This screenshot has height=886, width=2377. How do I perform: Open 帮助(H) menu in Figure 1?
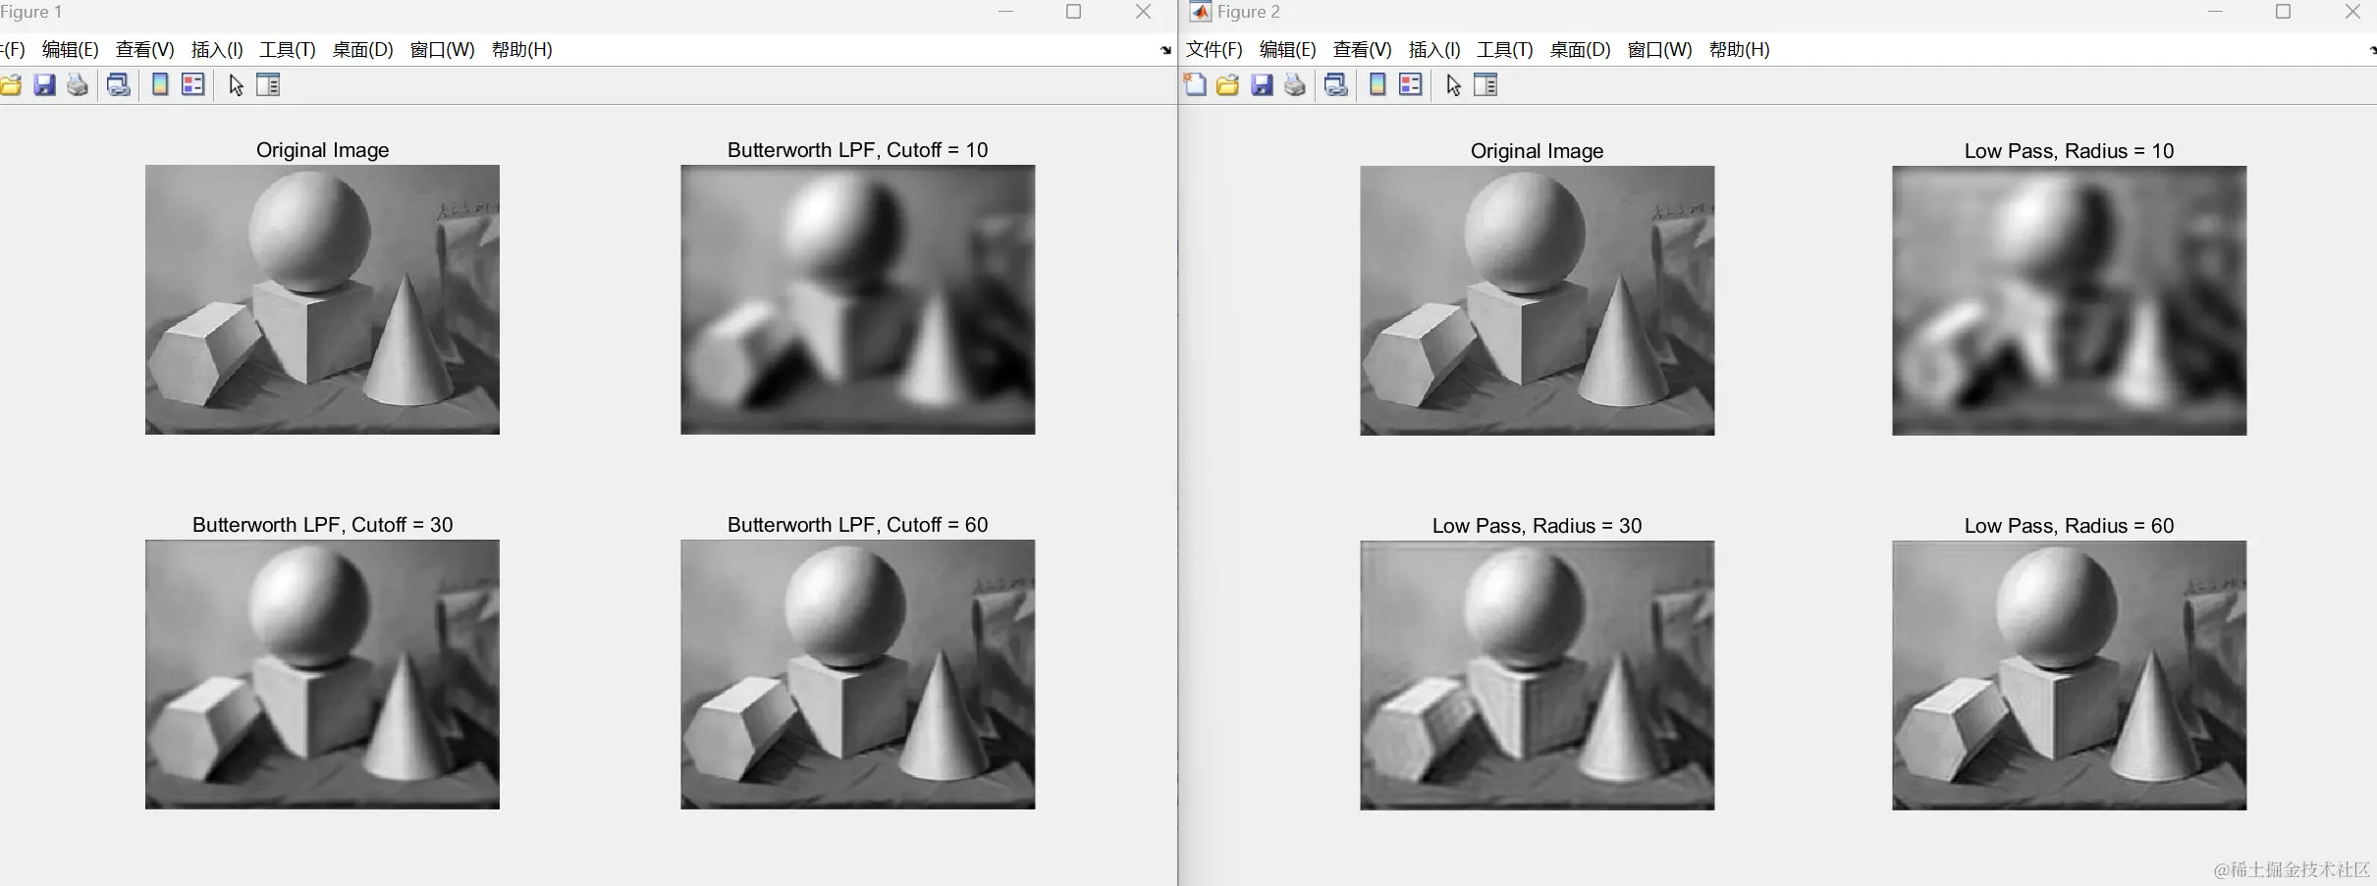[x=522, y=49]
